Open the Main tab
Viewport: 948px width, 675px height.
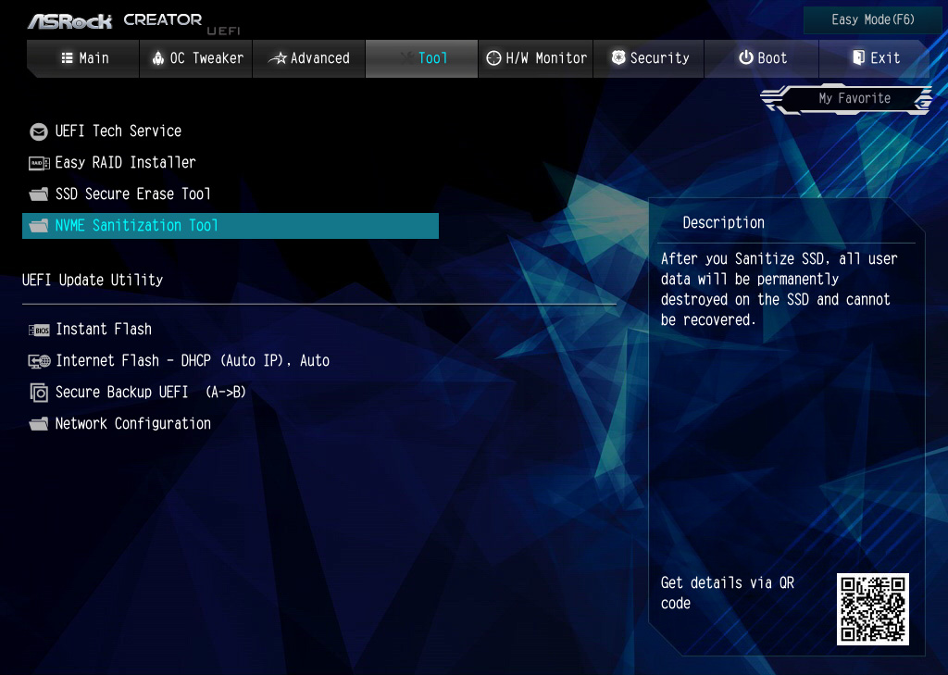tap(83, 58)
